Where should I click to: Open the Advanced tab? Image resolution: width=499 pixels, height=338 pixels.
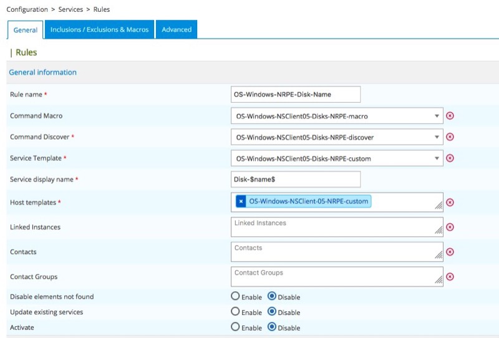click(177, 29)
